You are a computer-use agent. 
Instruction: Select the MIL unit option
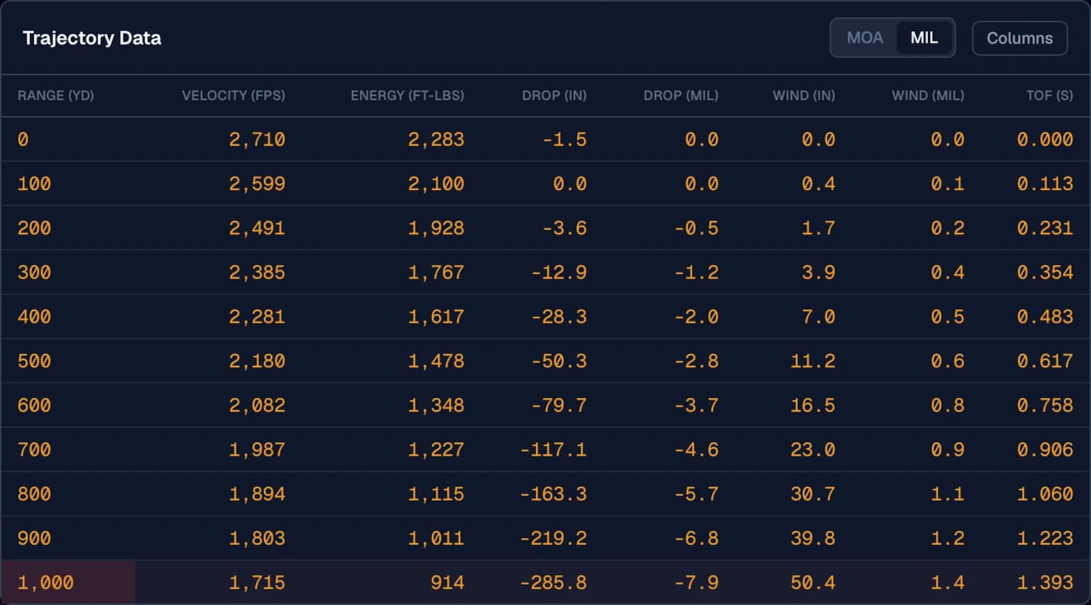coord(924,38)
